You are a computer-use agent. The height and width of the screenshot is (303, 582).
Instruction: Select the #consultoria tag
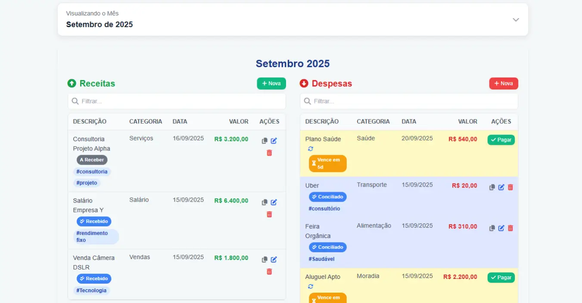pos(92,172)
